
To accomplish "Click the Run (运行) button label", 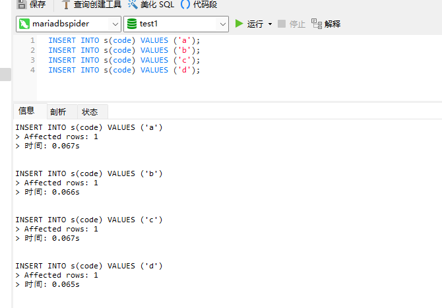I will point(255,24).
